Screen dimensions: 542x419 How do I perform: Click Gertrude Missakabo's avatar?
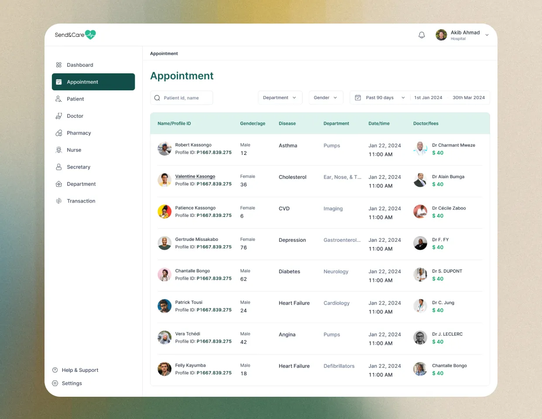pyautogui.click(x=165, y=243)
